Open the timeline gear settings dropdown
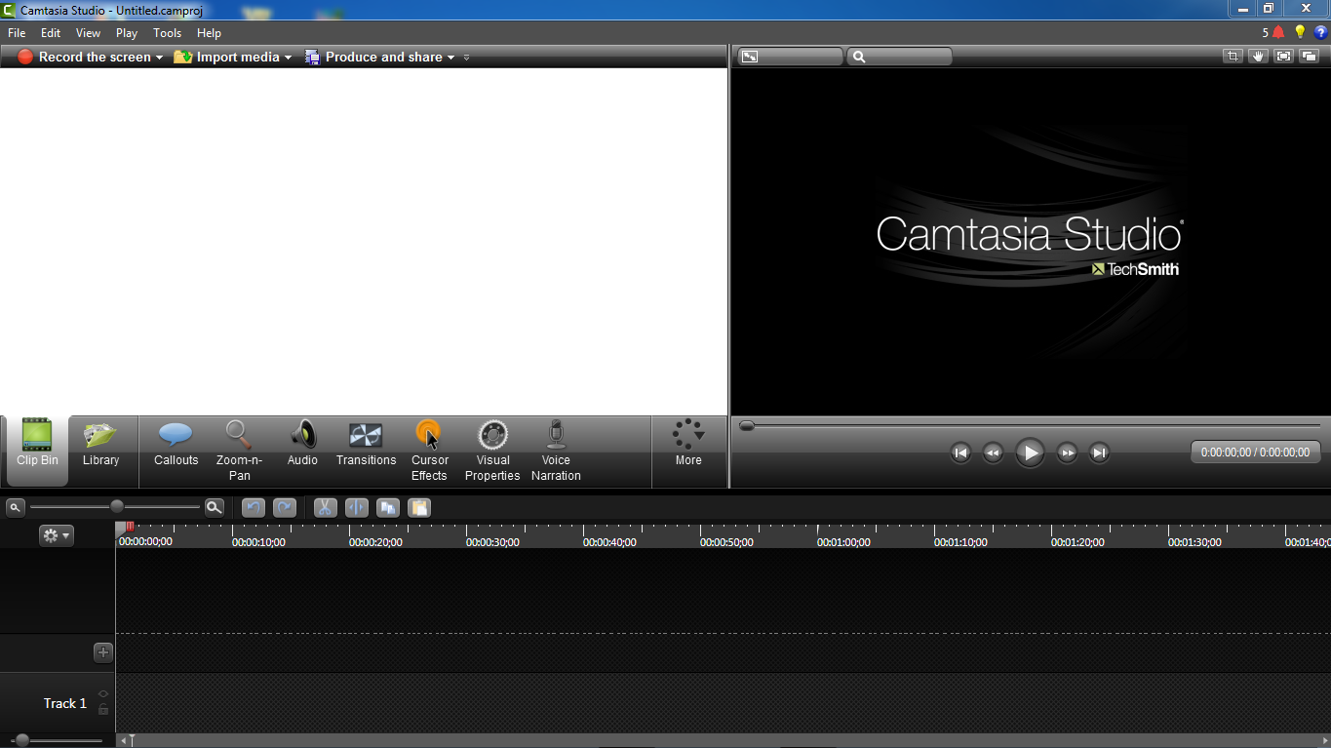1331x748 pixels. coord(56,534)
